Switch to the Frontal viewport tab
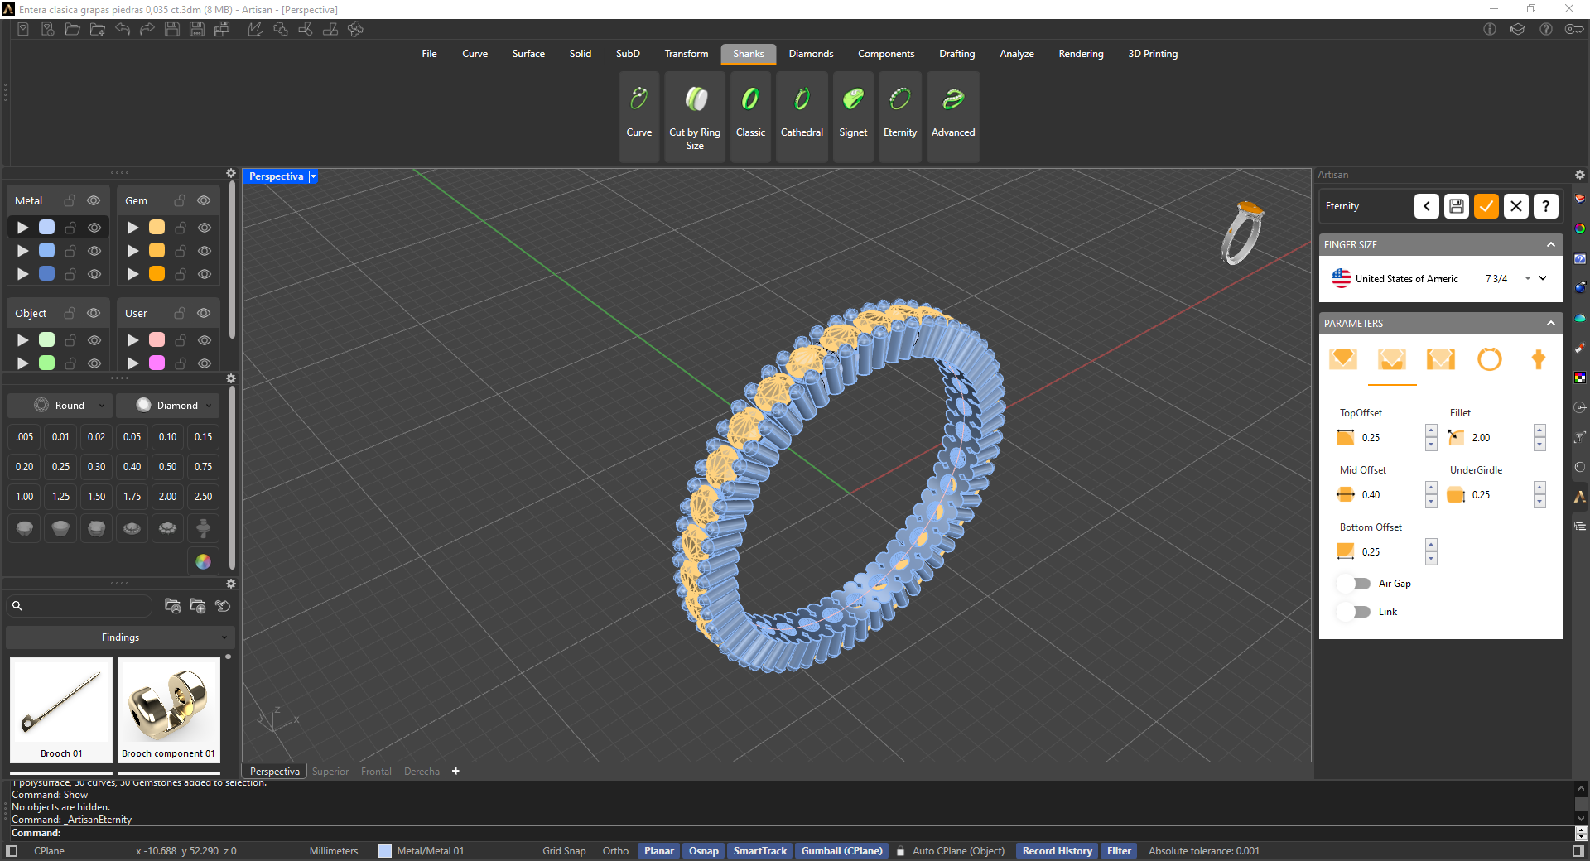This screenshot has width=1590, height=861. 376,772
